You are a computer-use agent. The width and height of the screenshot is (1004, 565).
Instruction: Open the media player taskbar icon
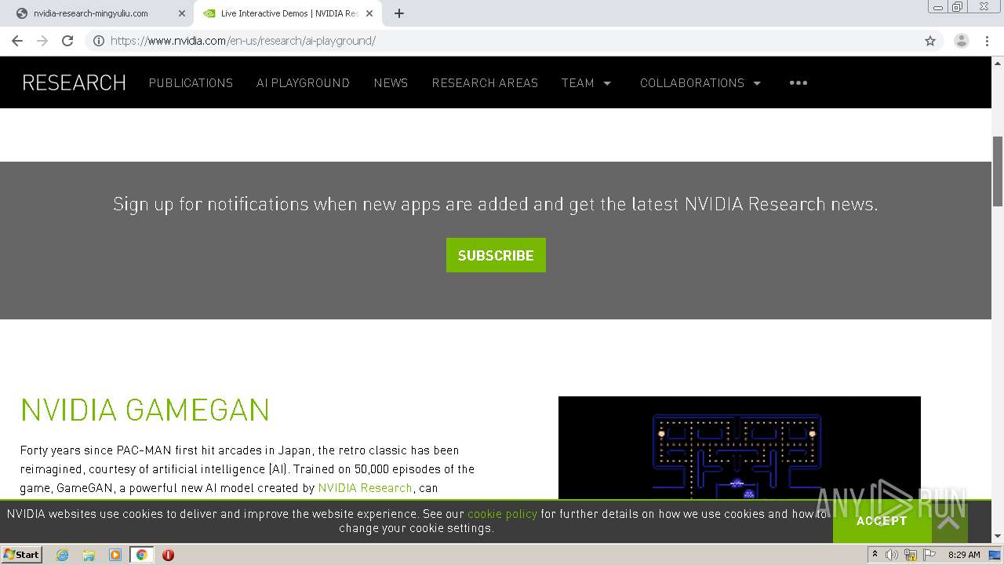pyautogui.click(x=115, y=555)
